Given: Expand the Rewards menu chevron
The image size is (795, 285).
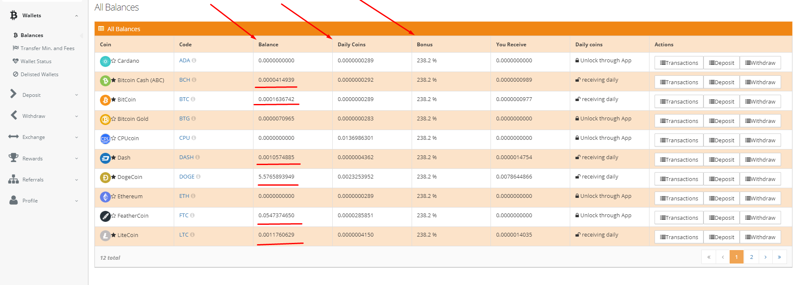Looking at the screenshot, I should tap(76, 159).
